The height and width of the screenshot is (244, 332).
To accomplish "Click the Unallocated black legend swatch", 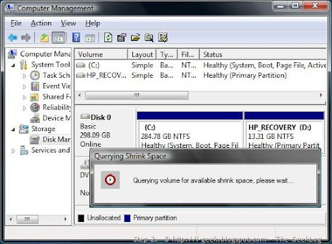I will (x=81, y=218).
